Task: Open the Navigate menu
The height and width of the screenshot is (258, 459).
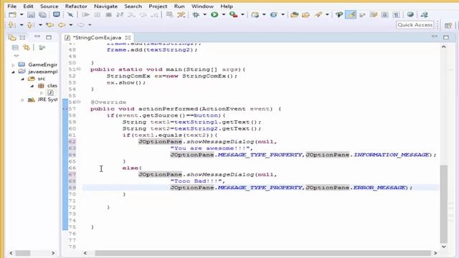Action: (105, 6)
